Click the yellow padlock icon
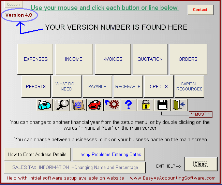This screenshot has height=185, width=222. (146, 105)
